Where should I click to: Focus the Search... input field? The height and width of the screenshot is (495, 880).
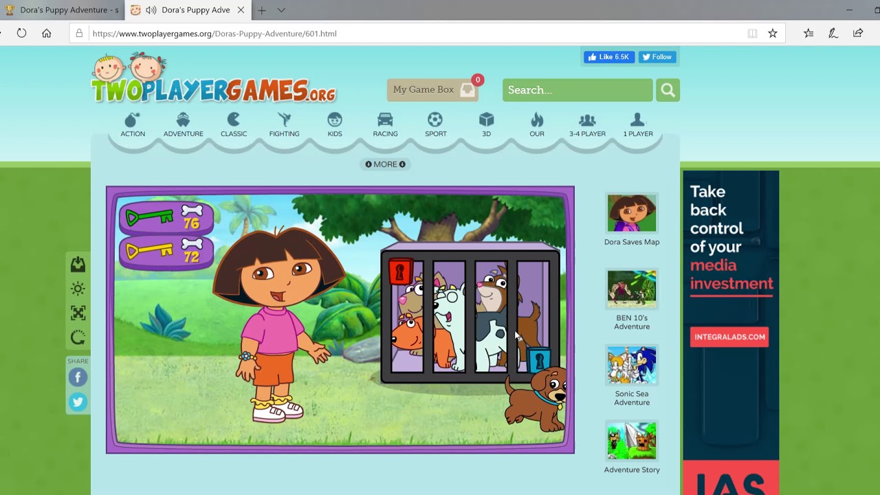577,90
